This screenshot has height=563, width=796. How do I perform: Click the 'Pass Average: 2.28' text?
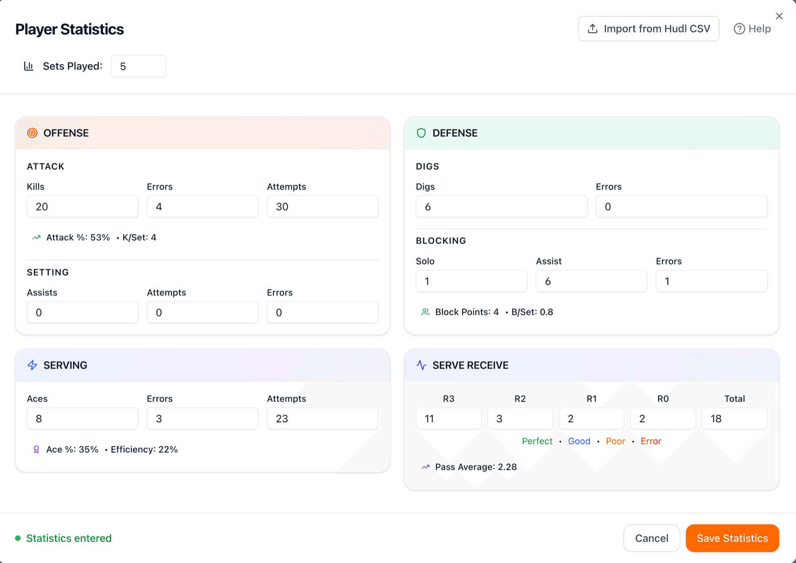pos(476,467)
